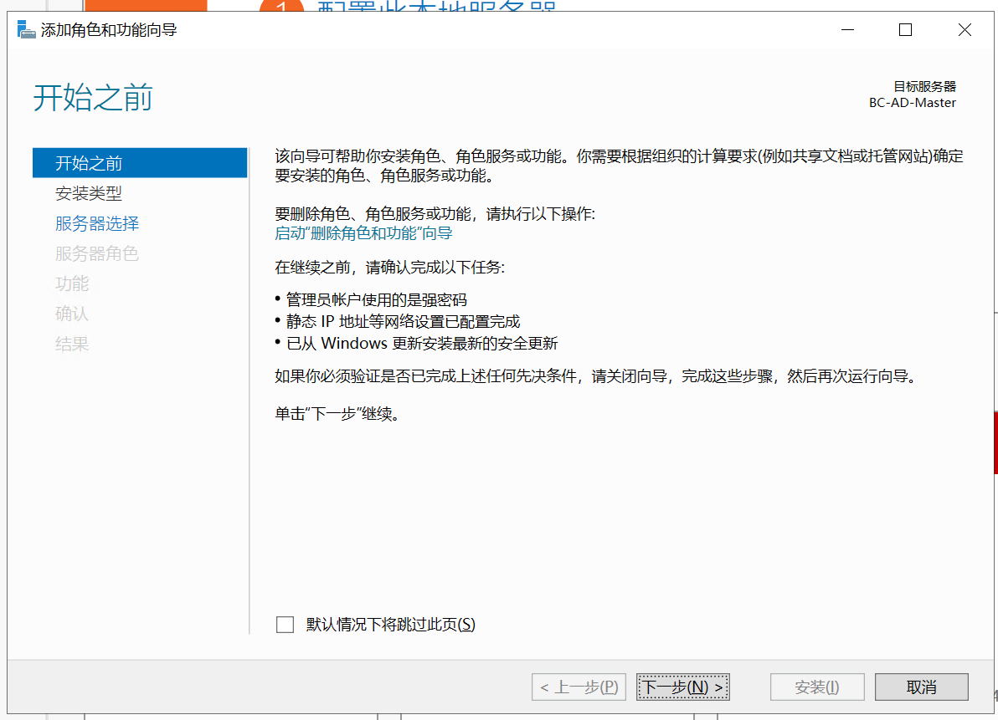Select the 功能 step in the sidebar

pyautogui.click(x=72, y=283)
